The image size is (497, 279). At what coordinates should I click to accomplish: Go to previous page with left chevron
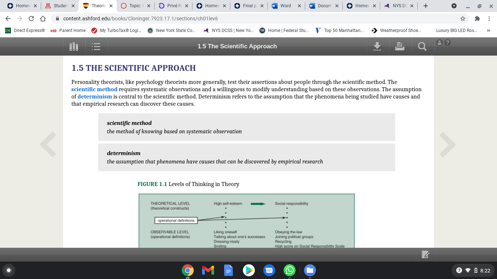48,145
